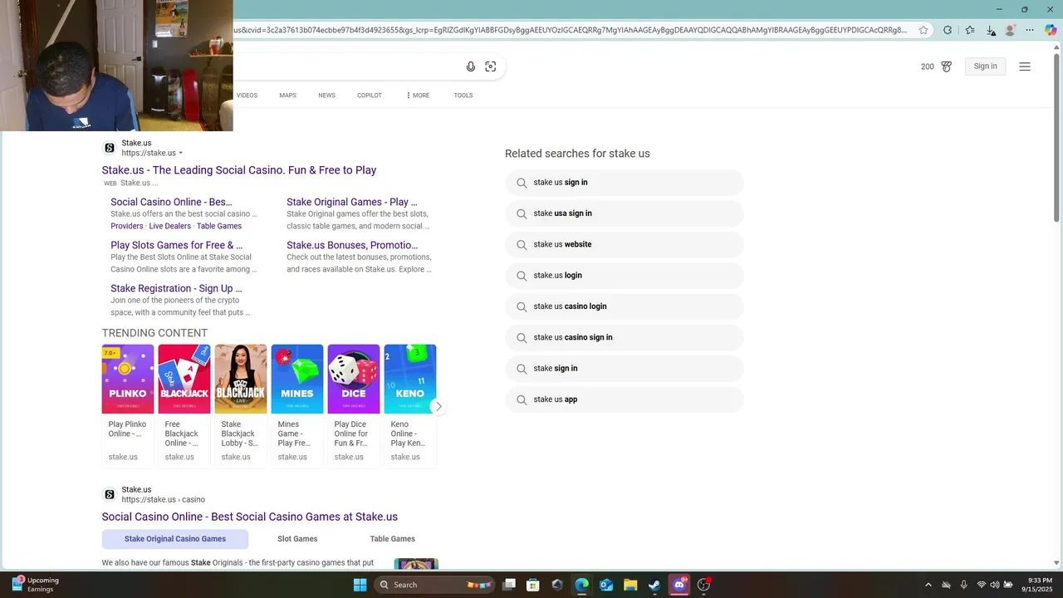This screenshot has width=1063, height=598.
Task: Click the Providers sub-link
Action: click(x=127, y=226)
